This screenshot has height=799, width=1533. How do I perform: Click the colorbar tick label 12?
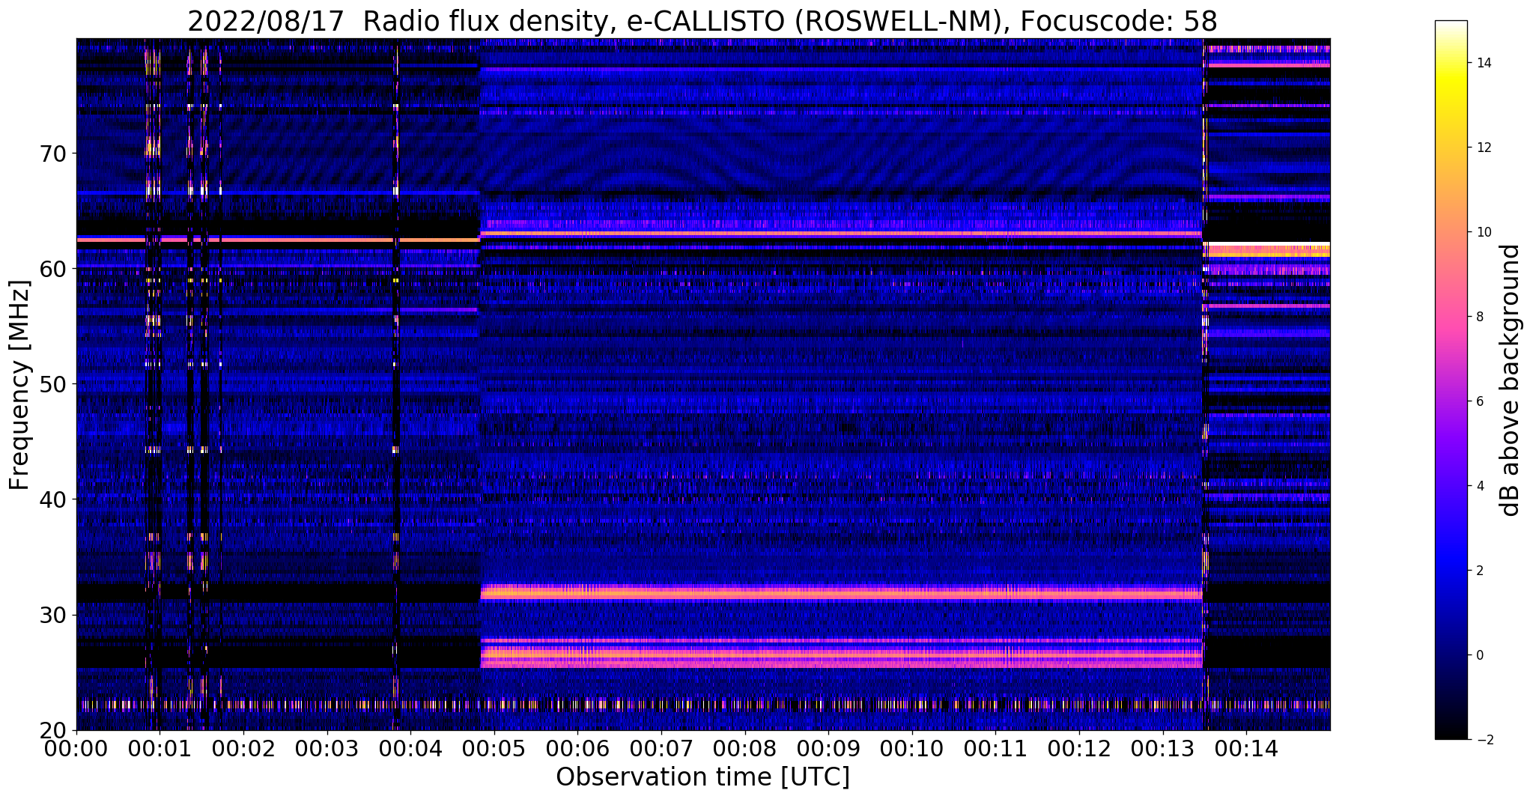(x=1483, y=148)
